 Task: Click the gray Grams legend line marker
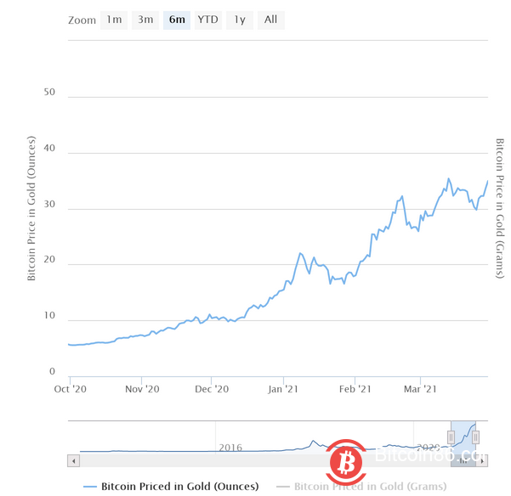282,487
